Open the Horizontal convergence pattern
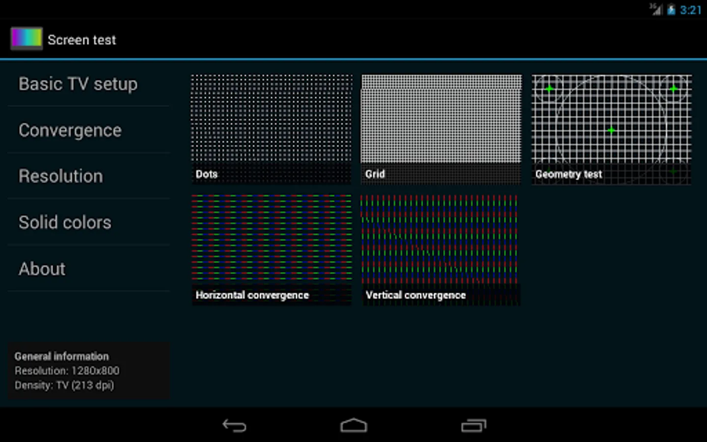Screen dimensions: 707x442 click(272, 250)
